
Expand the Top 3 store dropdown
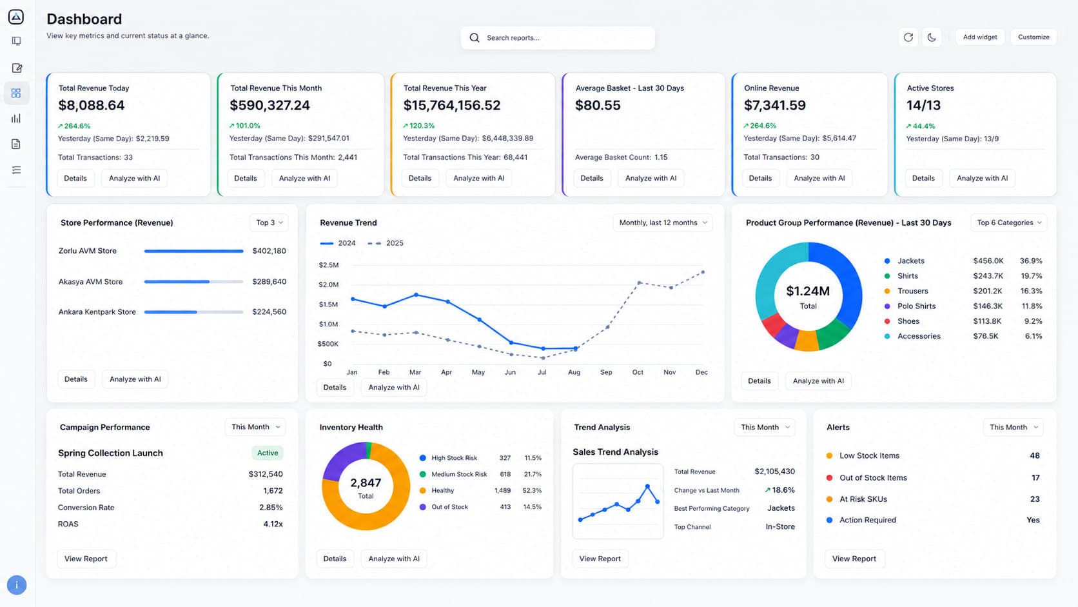point(269,223)
